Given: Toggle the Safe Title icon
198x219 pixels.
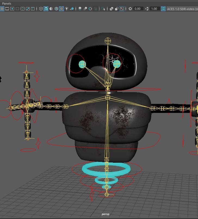Looking at the screenshot, I should point(33,9).
